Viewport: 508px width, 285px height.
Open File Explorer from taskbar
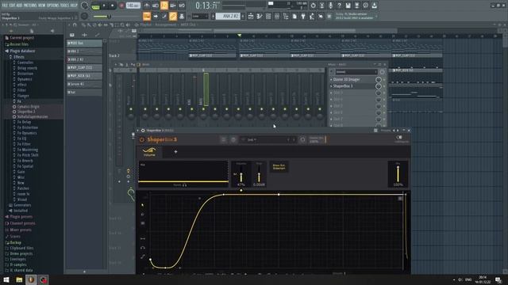coord(19,279)
